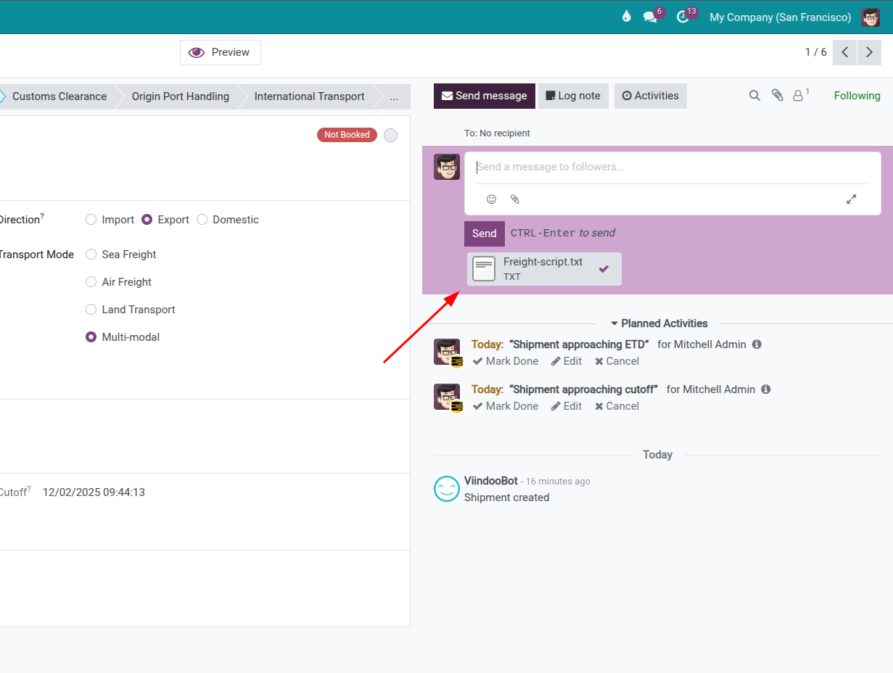
Task: Click the message input field
Action: click(671, 168)
